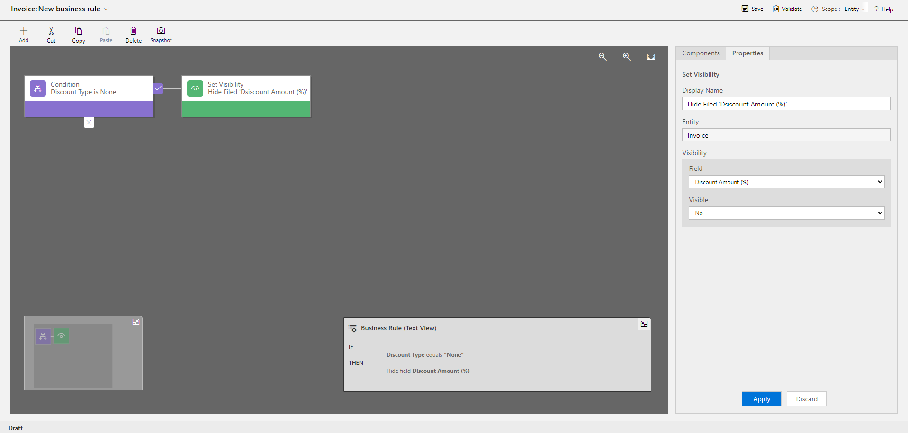Save the business rule
This screenshot has height=433, width=908.
pyautogui.click(x=752, y=9)
